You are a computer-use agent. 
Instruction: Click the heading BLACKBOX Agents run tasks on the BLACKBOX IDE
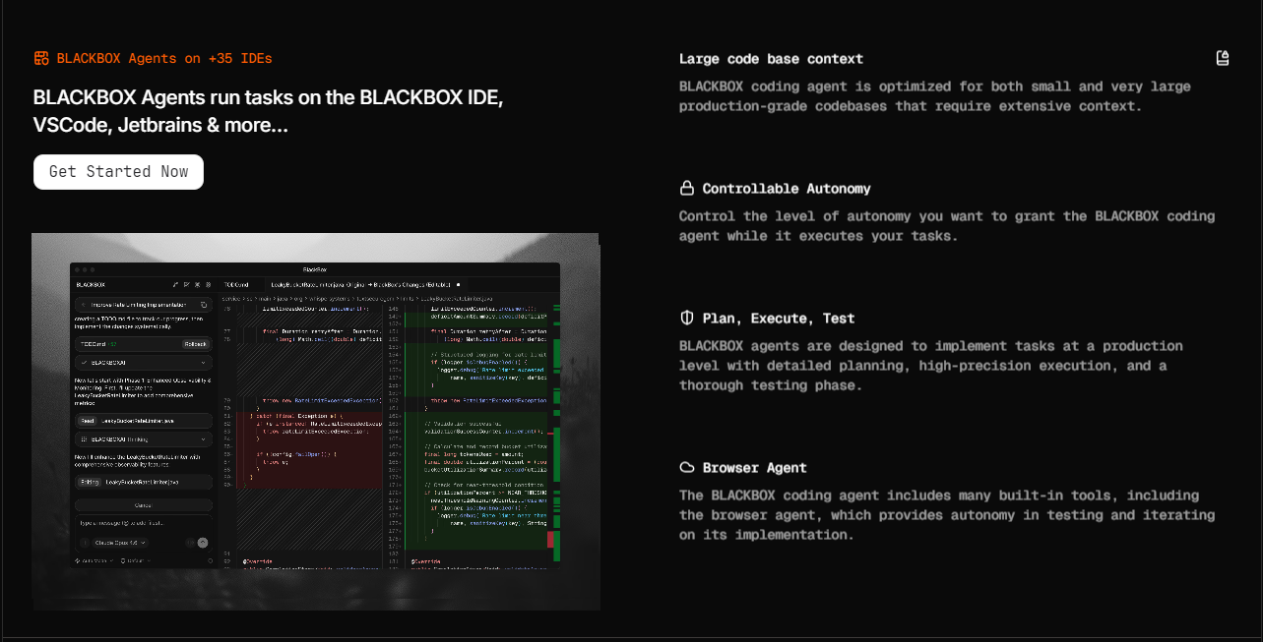(x=269, y=111)
